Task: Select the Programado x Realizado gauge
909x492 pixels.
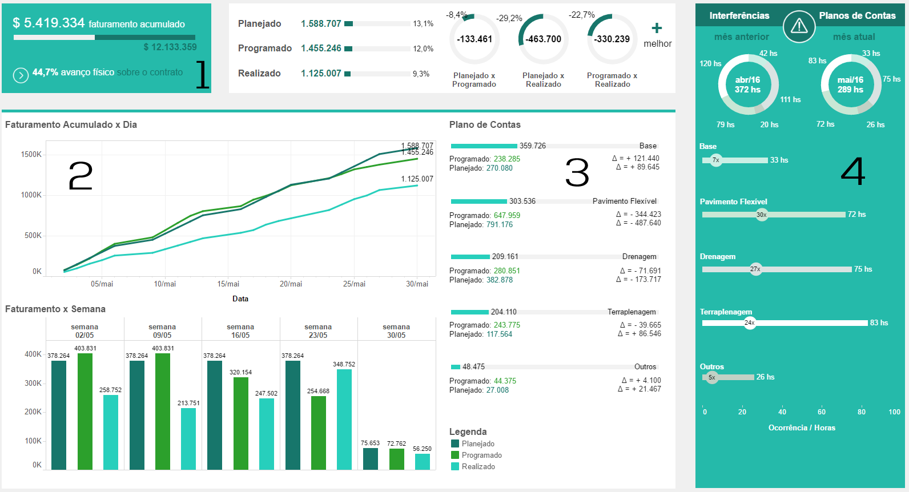Action: coord(612,39)
